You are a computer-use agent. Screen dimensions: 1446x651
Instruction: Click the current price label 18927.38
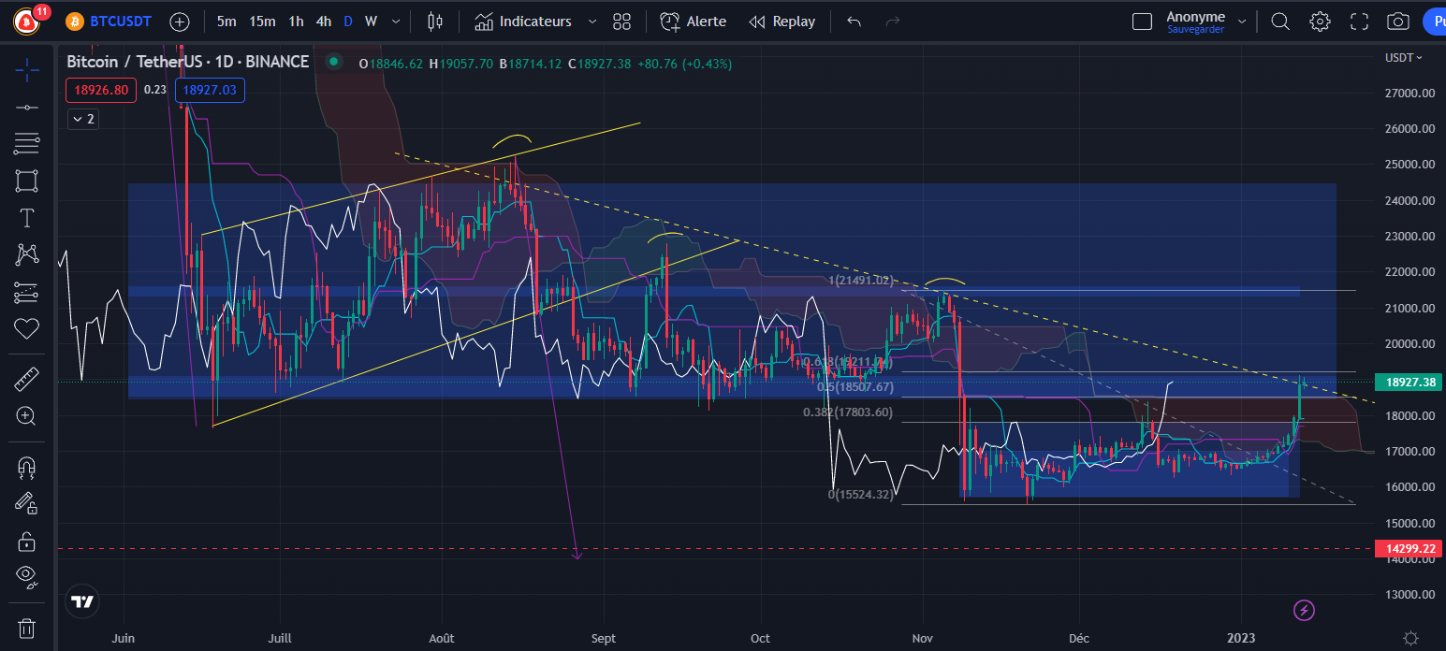[x=1408, y=382]
